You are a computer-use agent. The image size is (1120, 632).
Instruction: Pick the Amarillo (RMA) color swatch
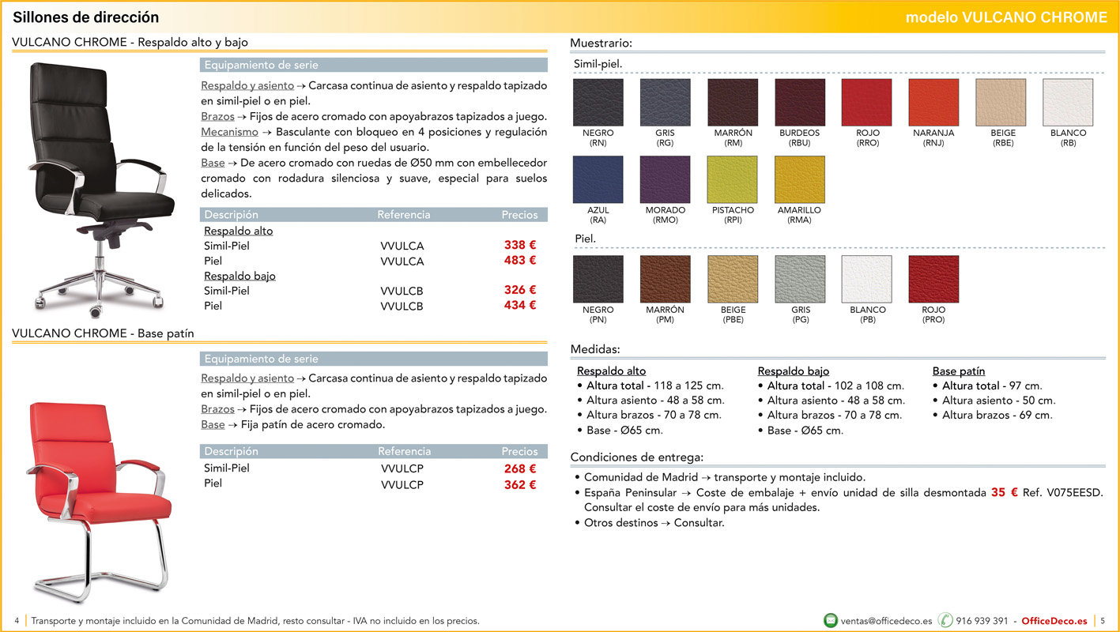click(x=800, y=179)
